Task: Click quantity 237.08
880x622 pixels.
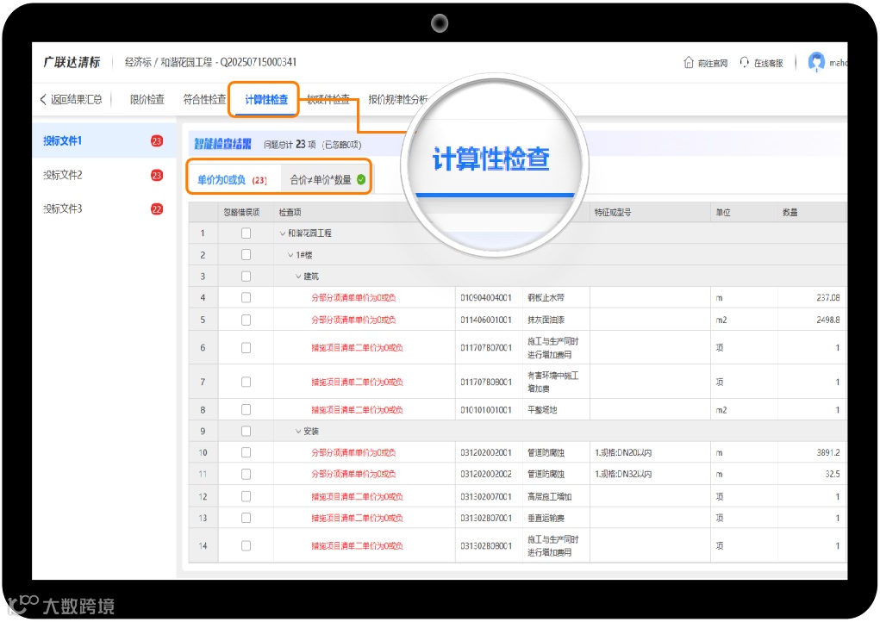Action: point(827,298)
